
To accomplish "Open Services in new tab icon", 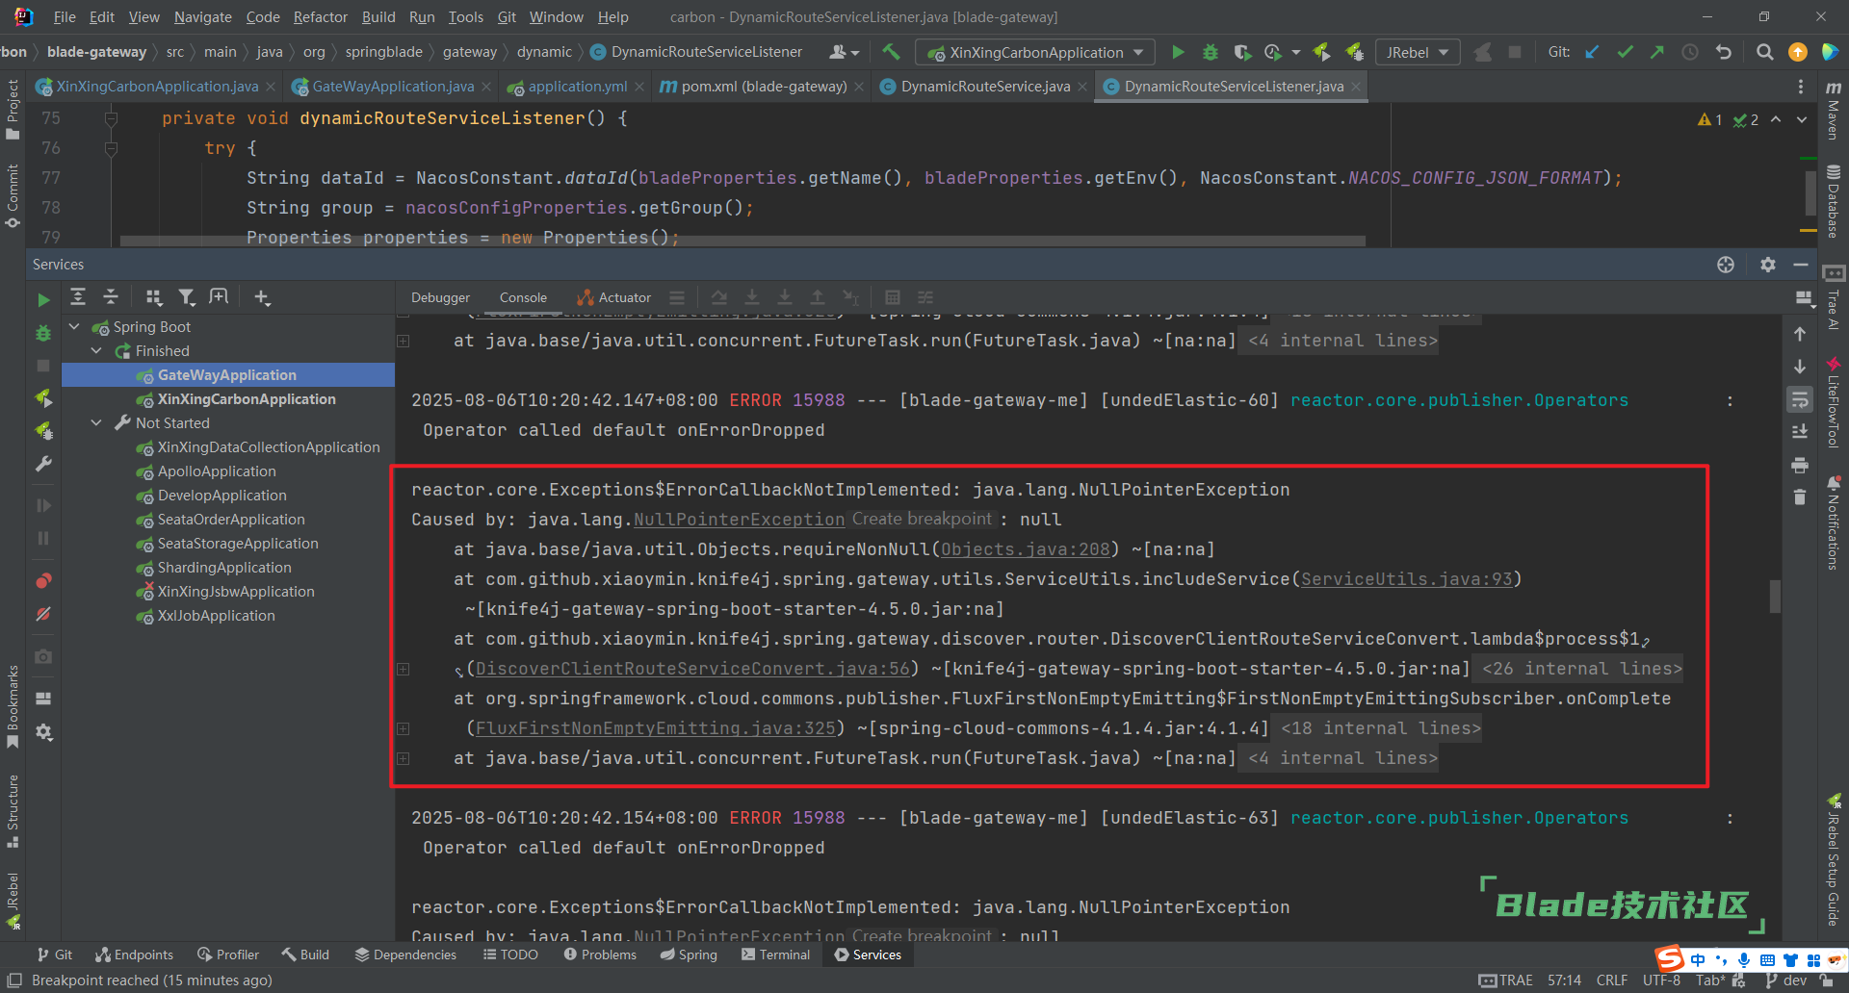I will click(x=220, y=297).
